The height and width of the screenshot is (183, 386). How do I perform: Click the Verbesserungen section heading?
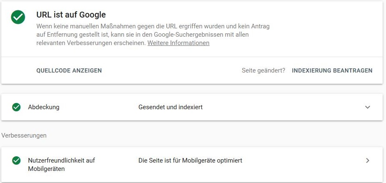[x=24, y=135]
